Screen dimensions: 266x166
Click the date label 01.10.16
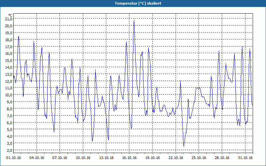pos(14,158)
